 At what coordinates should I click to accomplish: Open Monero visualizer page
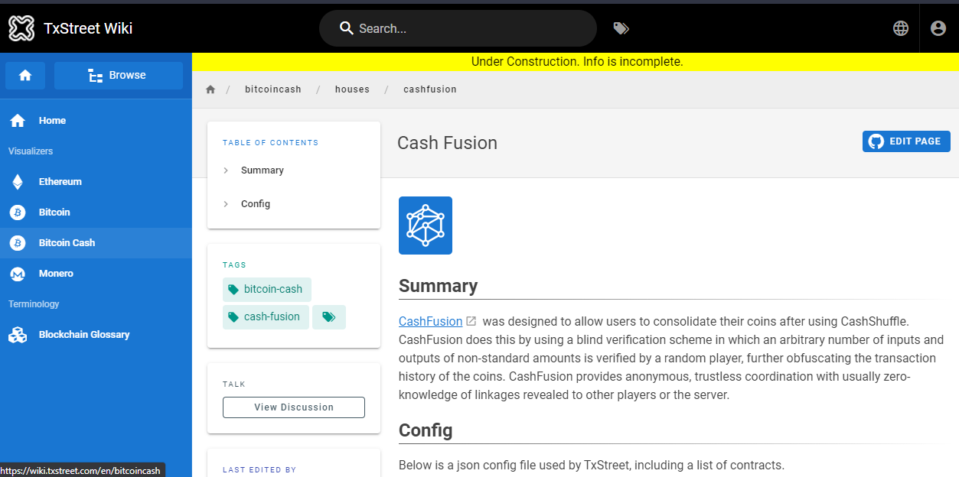tap(96, 274)
